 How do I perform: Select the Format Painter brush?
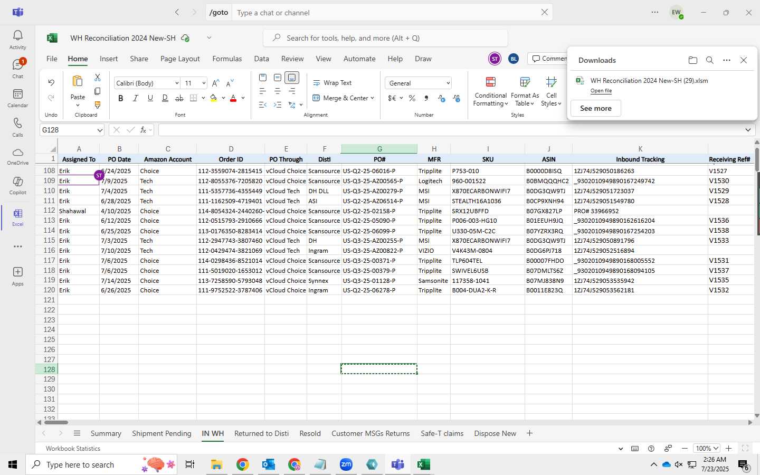97,105
